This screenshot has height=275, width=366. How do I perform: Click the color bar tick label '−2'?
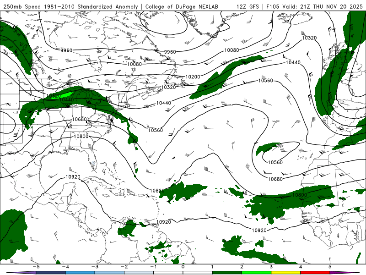click(124, 267)
